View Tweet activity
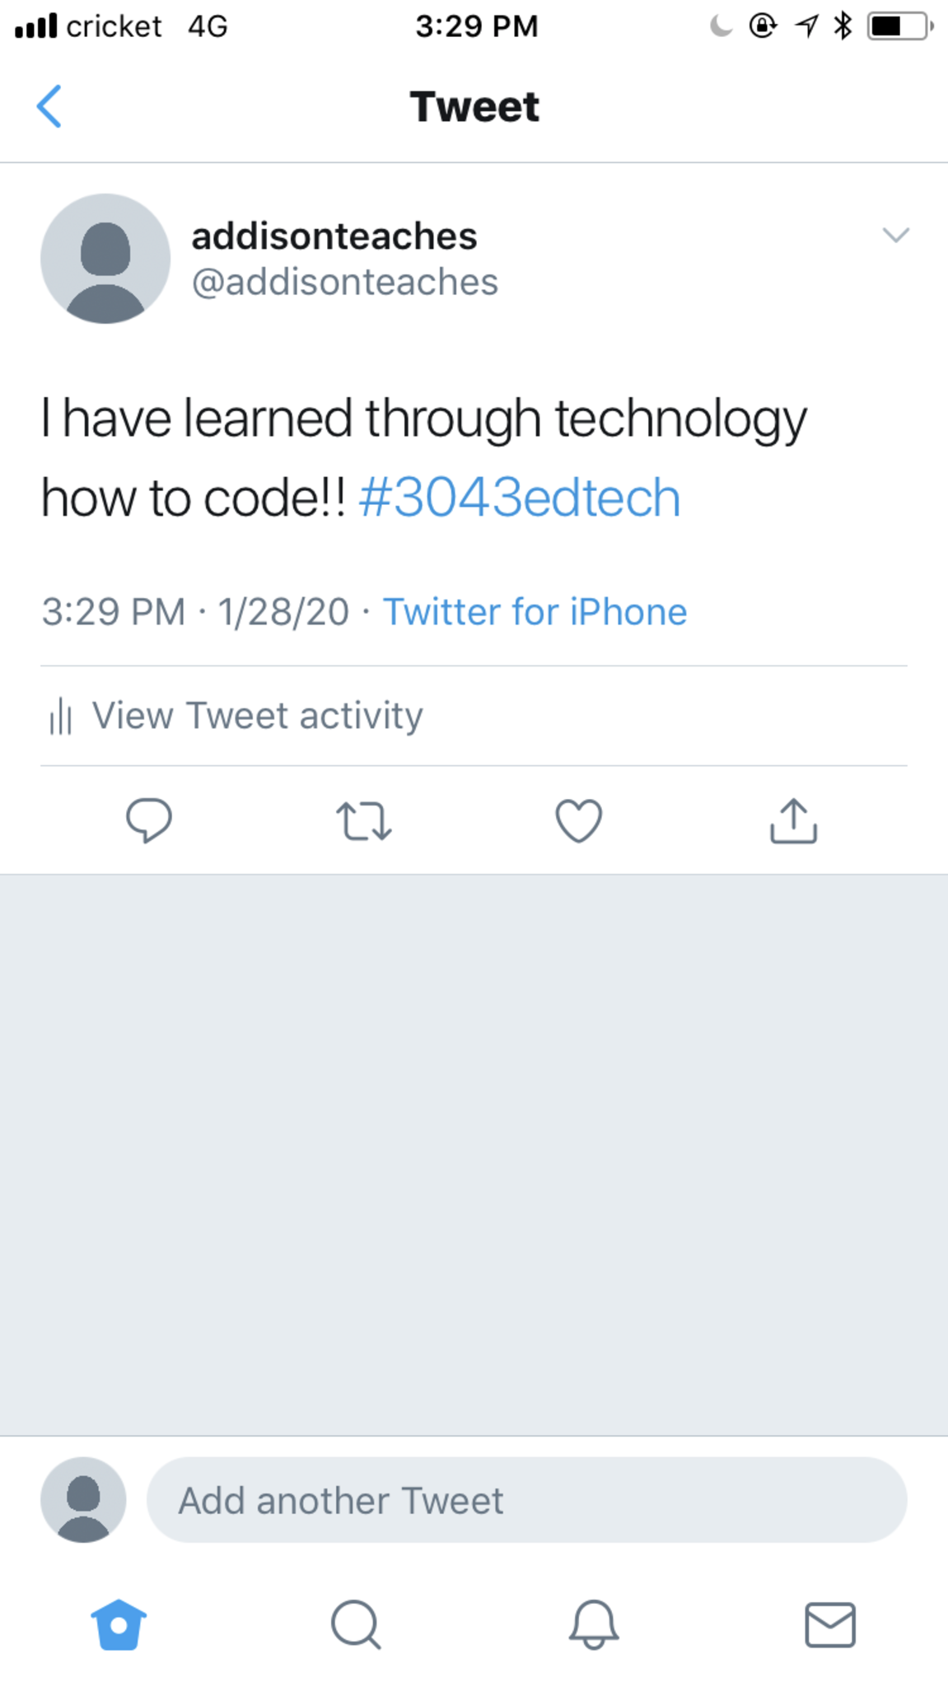 pyautogui.click(x=257, y=715)
